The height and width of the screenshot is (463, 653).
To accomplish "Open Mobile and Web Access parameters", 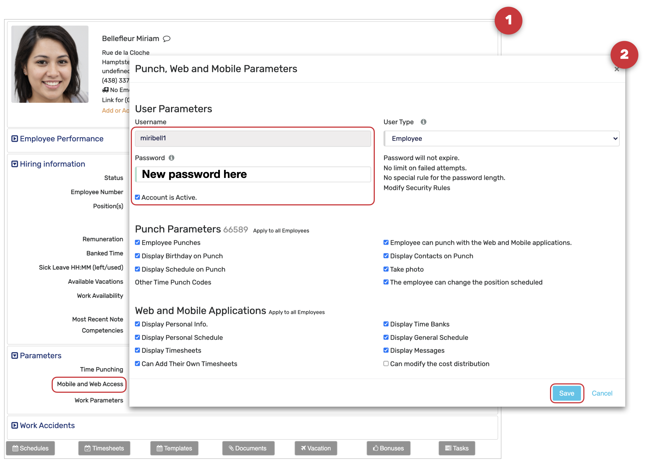I will [x=90, y=384].
